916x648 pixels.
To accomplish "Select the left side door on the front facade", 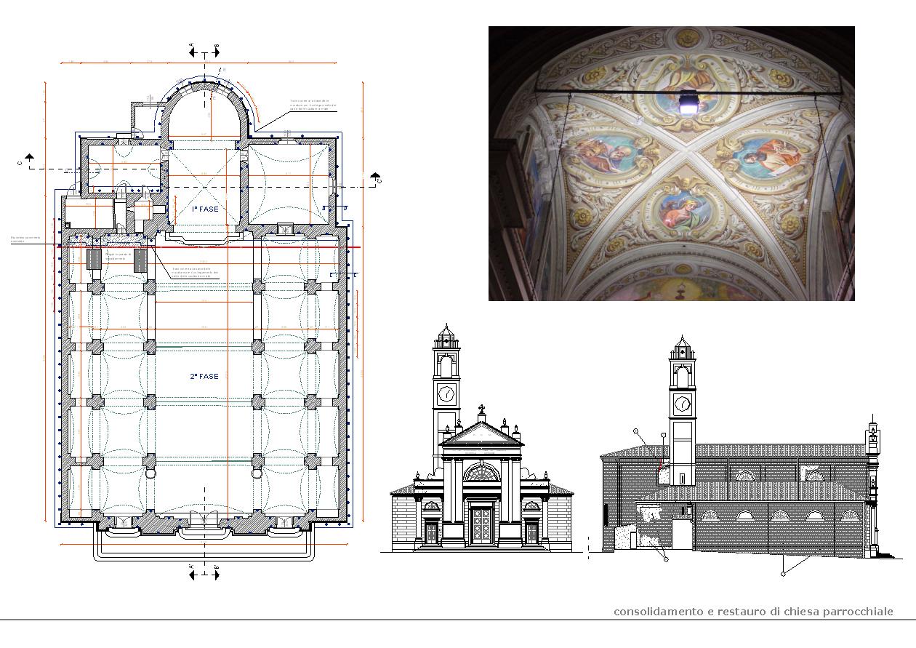I will point(432,533).
